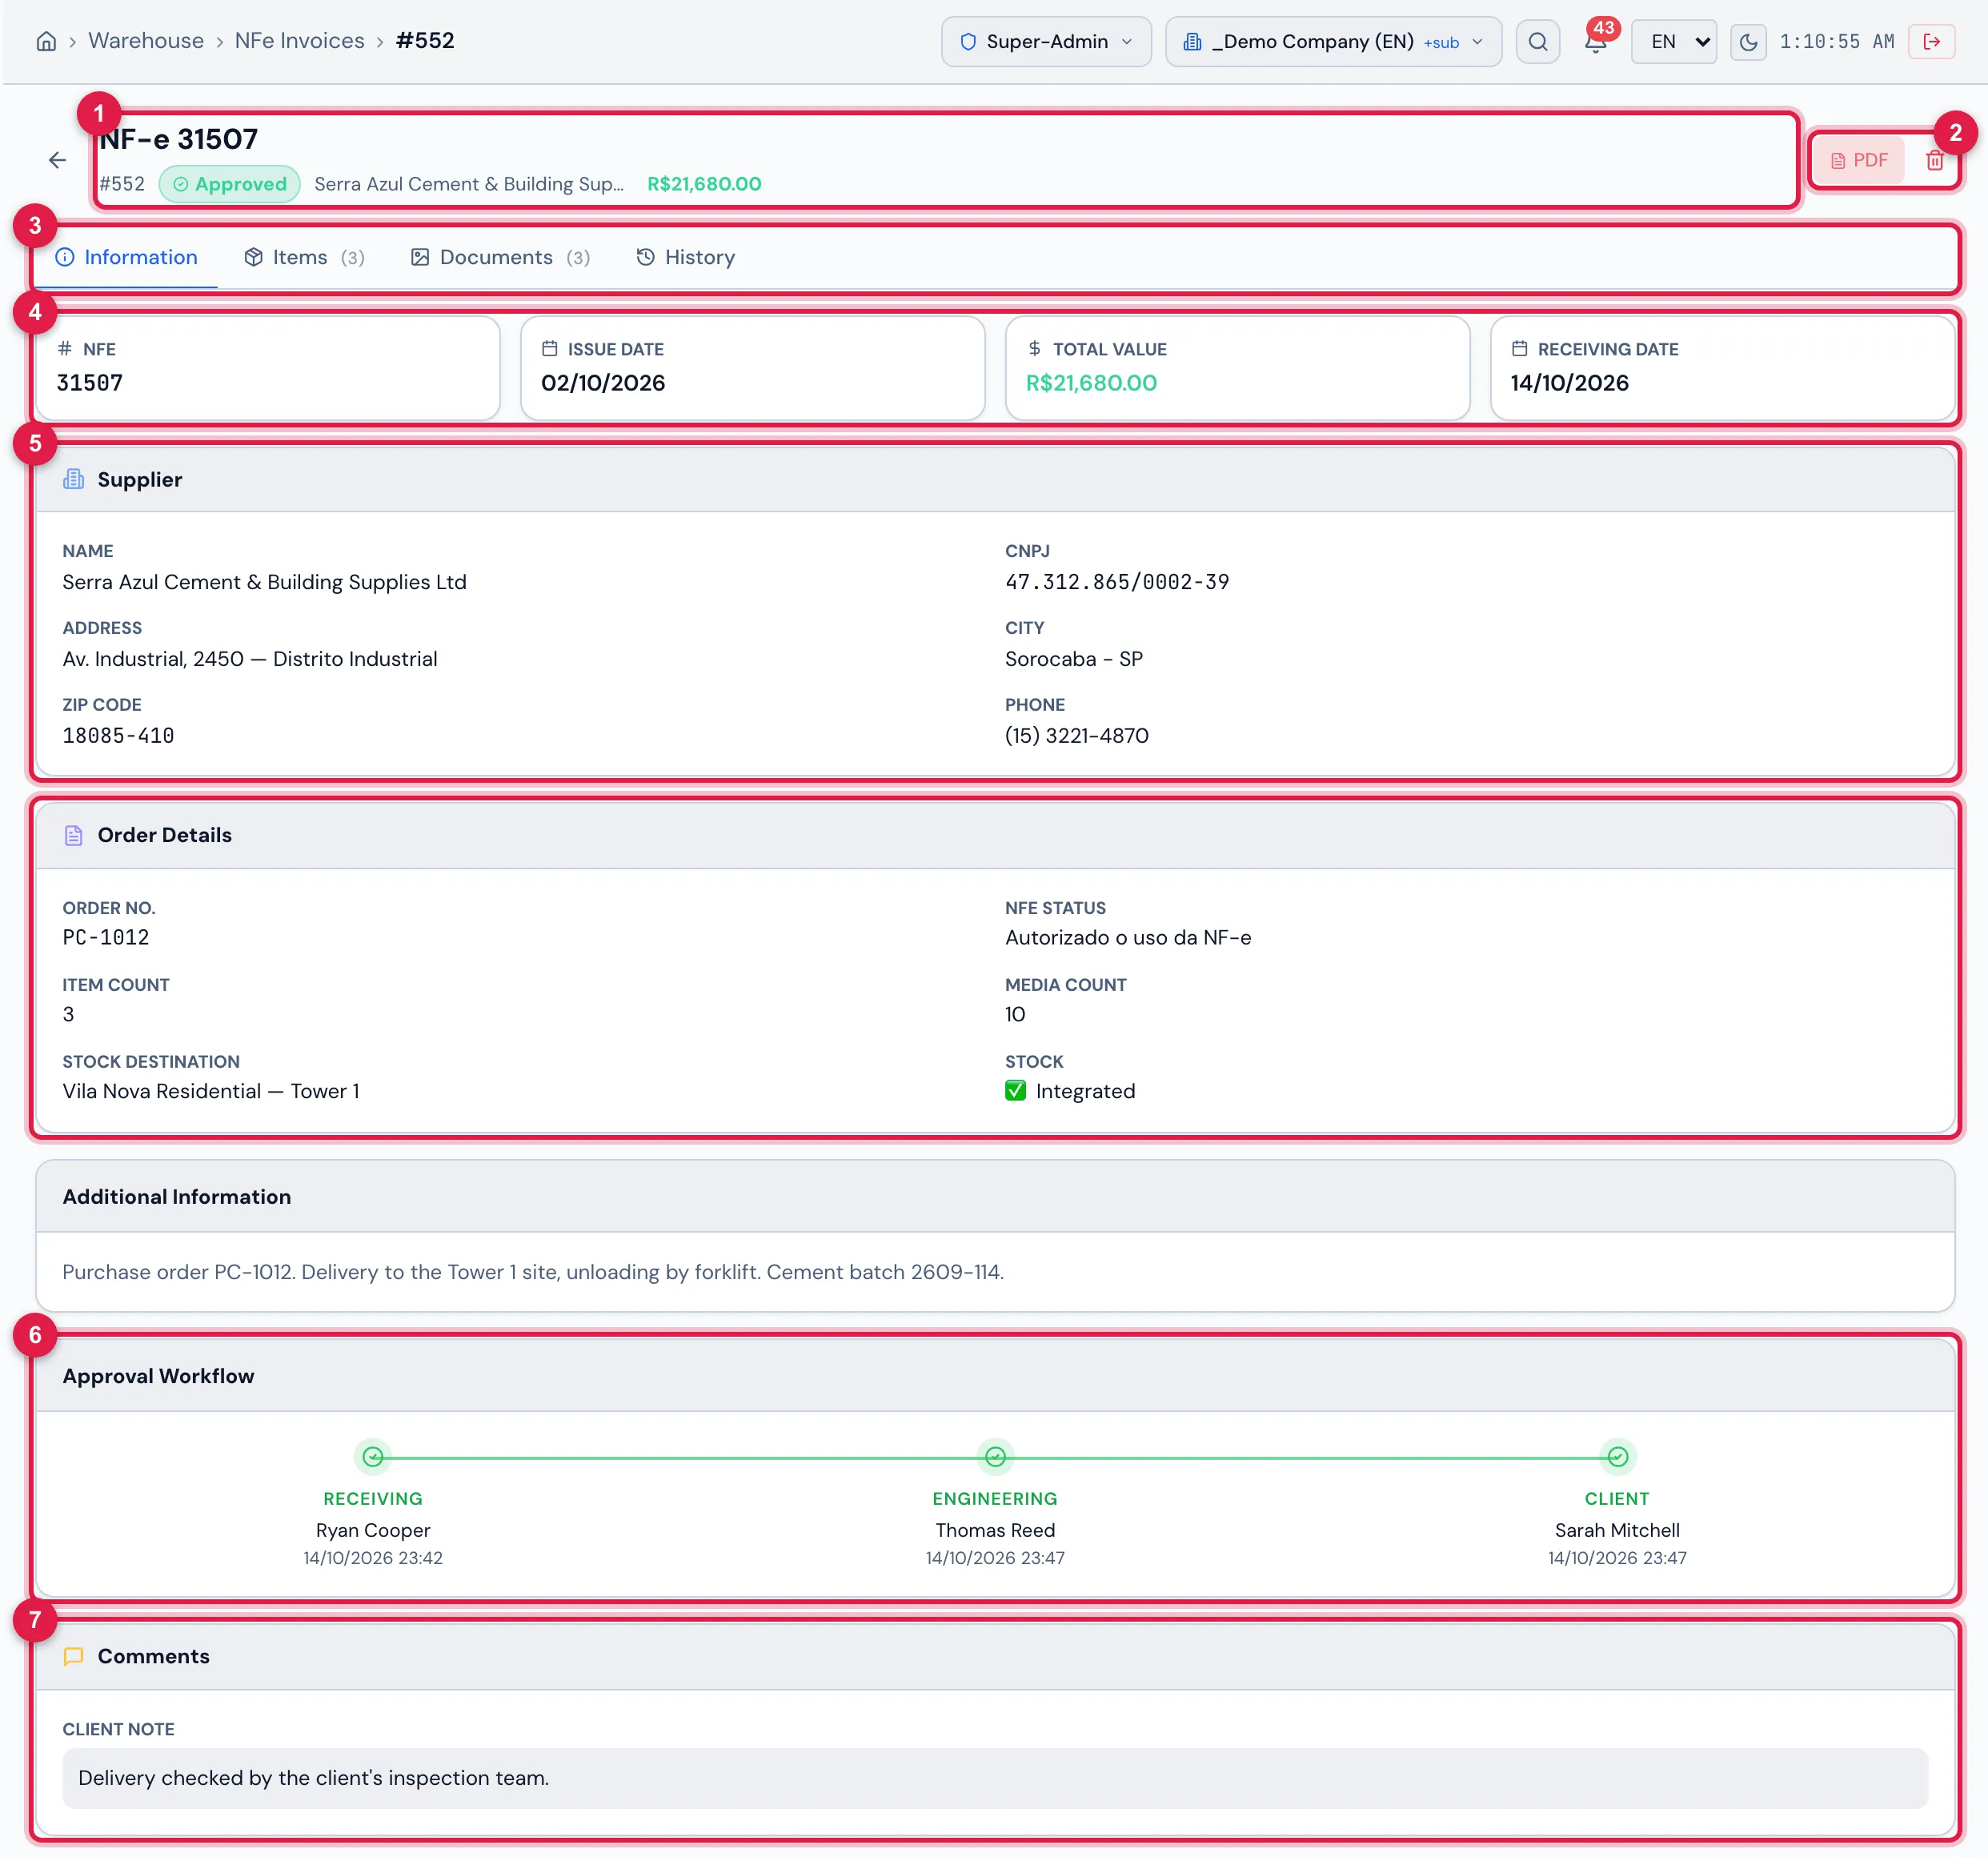The height and width of the screenshot is (1857, 1988).
Task: Go to NFe Invoices breadcrumb link
Action: [x=300, y=41]
